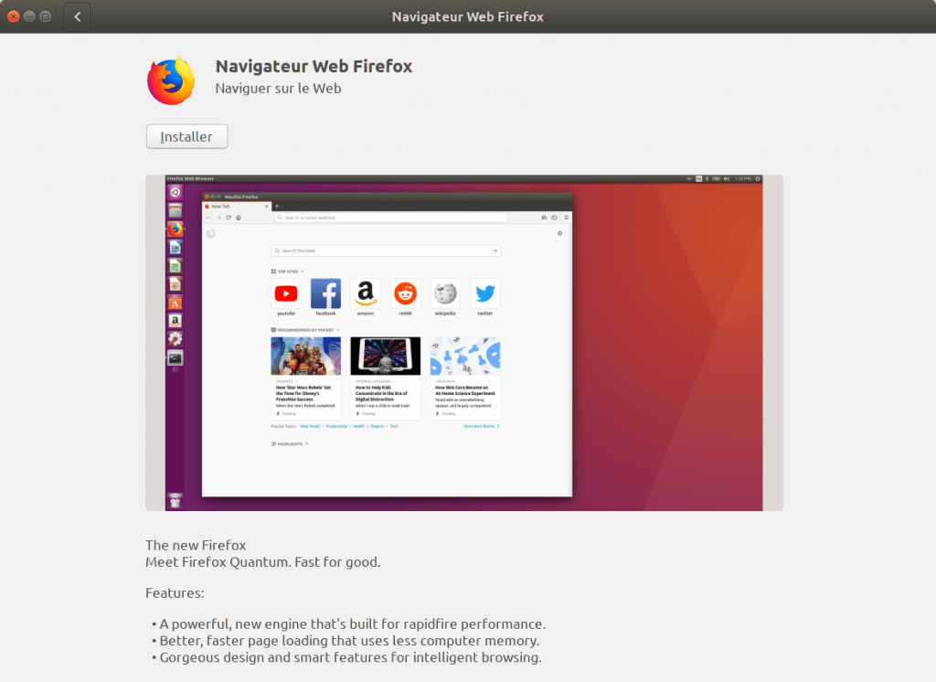
Task: Click the Facebook tile in the preview
Action: tap(326, 293)
